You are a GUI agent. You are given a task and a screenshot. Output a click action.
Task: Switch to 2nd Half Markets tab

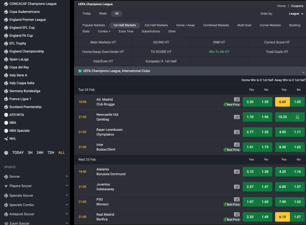(156, 25)
